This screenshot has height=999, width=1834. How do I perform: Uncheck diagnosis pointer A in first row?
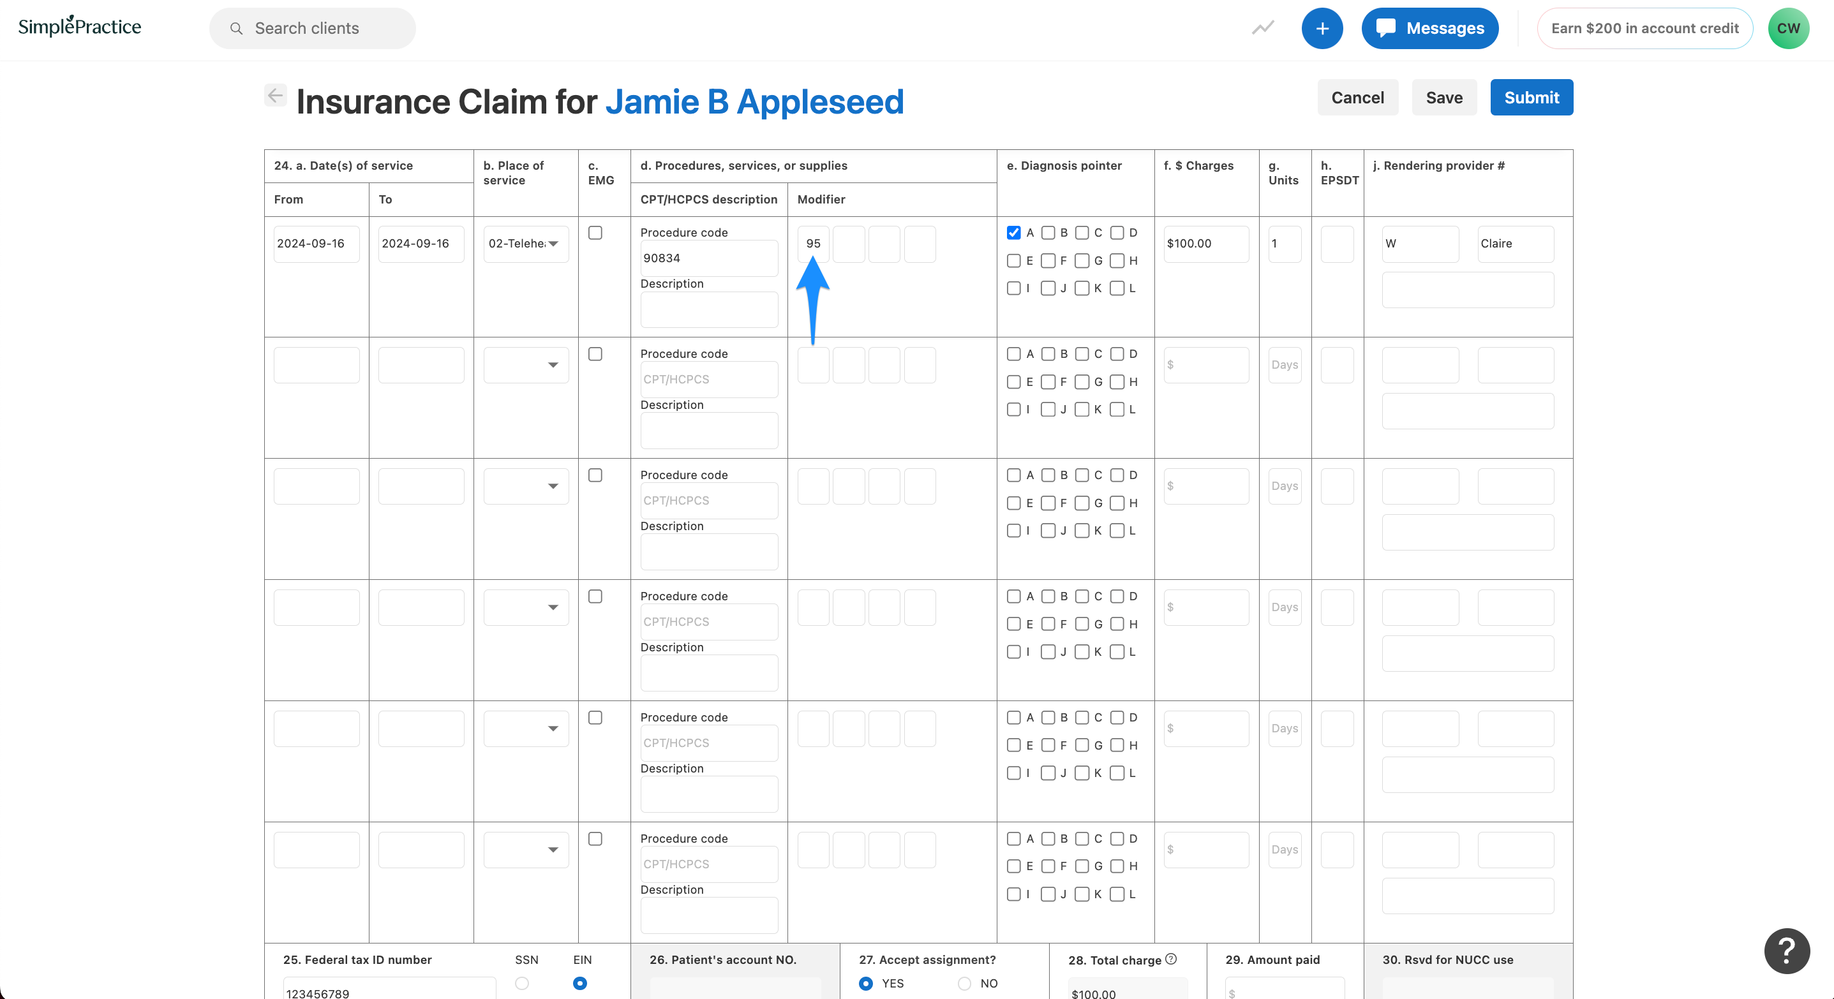1013,233
